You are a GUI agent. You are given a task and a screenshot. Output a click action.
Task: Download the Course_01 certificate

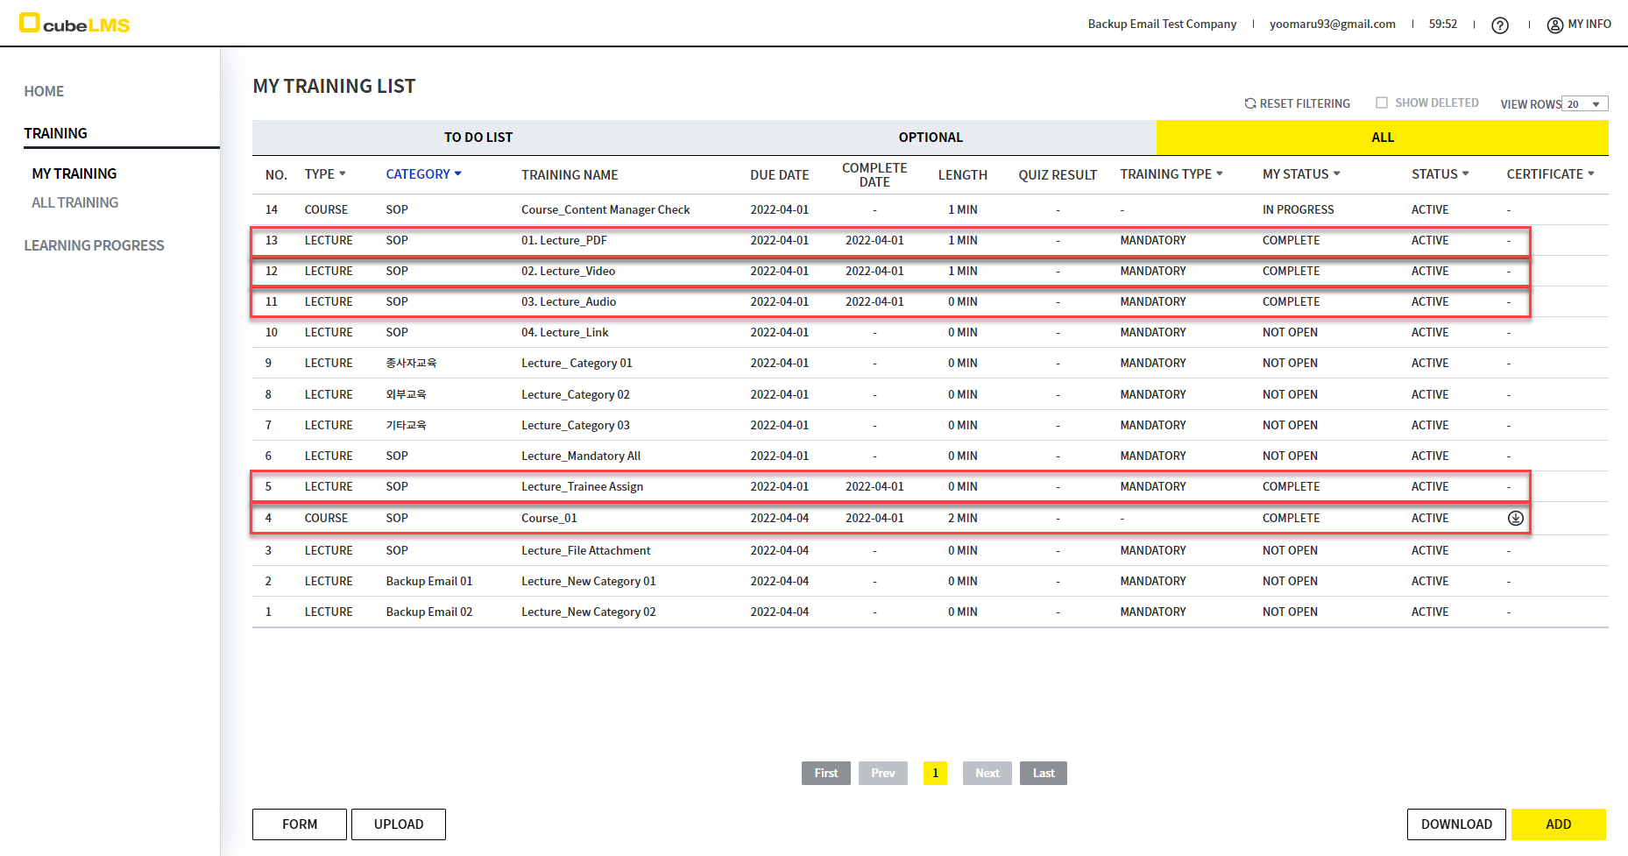pos(1515,518)
